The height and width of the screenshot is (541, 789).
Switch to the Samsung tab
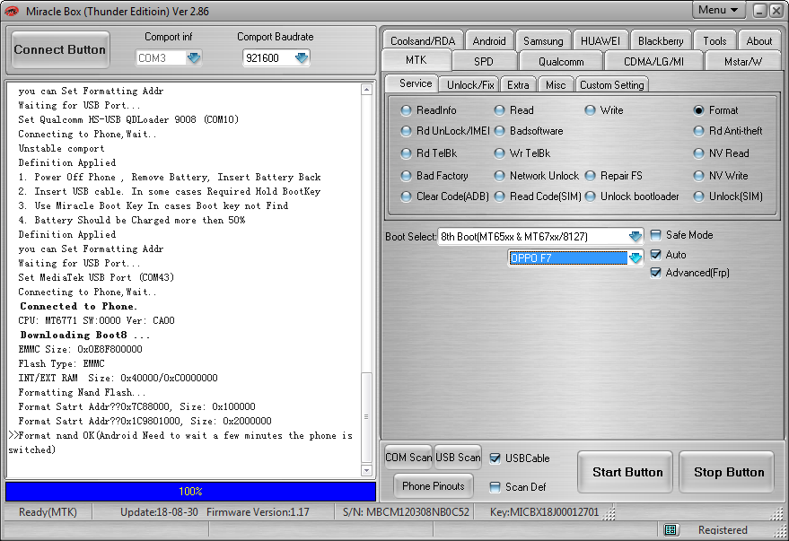(x=543, y=40)
